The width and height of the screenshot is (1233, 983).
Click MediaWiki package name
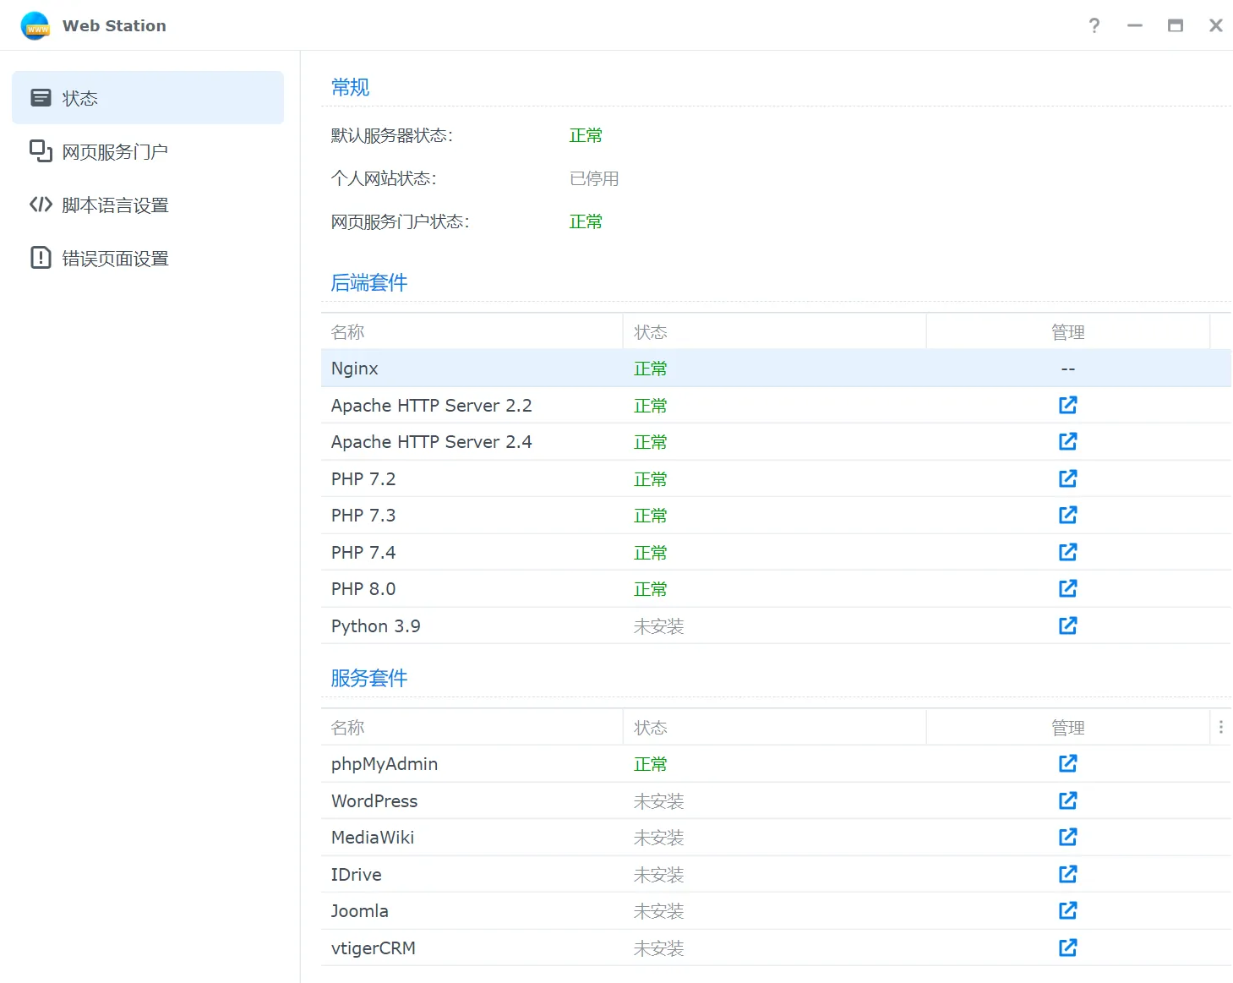pos(373,837)
